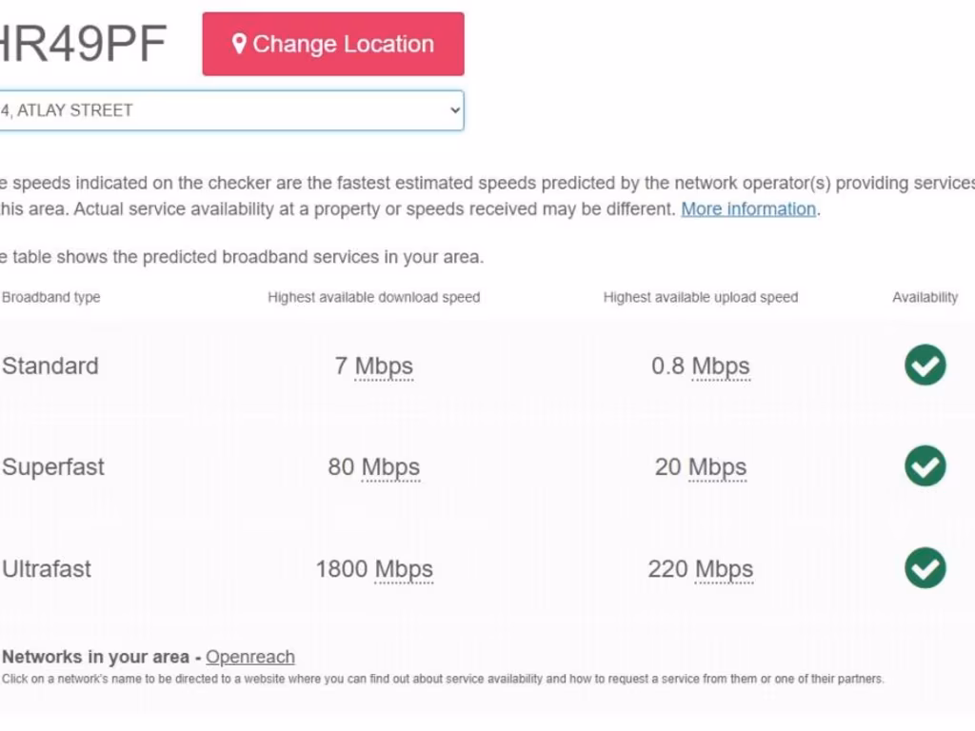Click the Superfast availability checkmark icon
Image resolution: width=975 pixels, height=731 pixels.
(925, 466)
